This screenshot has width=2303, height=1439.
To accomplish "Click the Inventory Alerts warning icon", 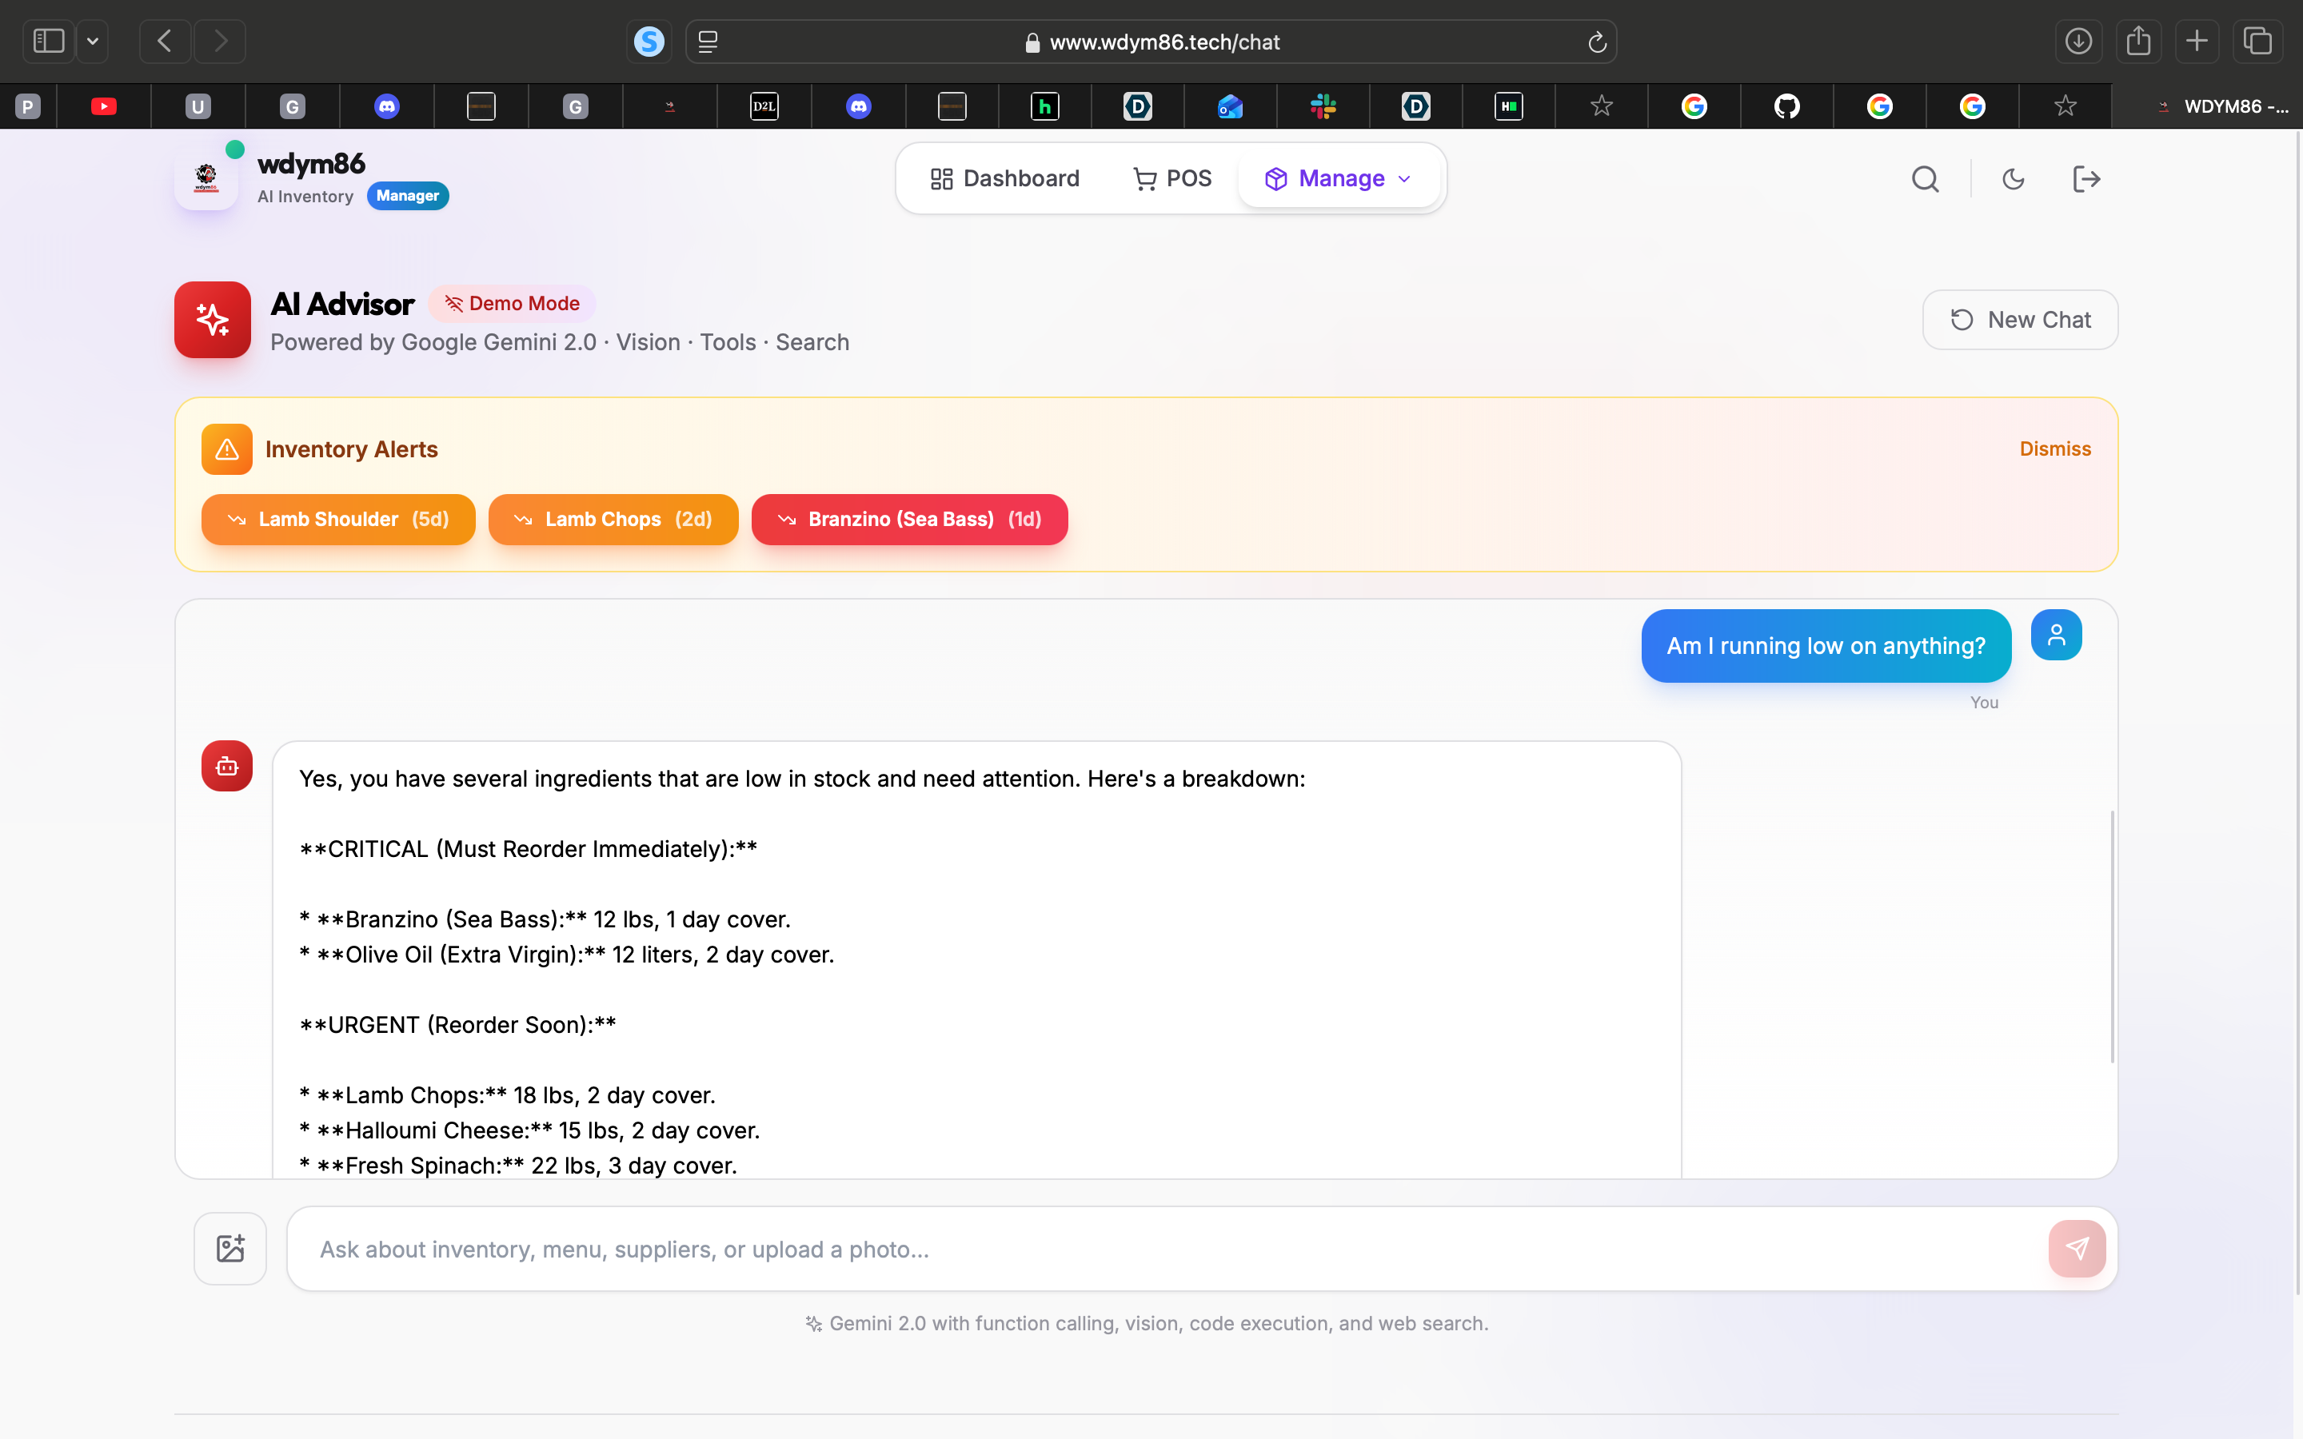I will coord(226,449).
